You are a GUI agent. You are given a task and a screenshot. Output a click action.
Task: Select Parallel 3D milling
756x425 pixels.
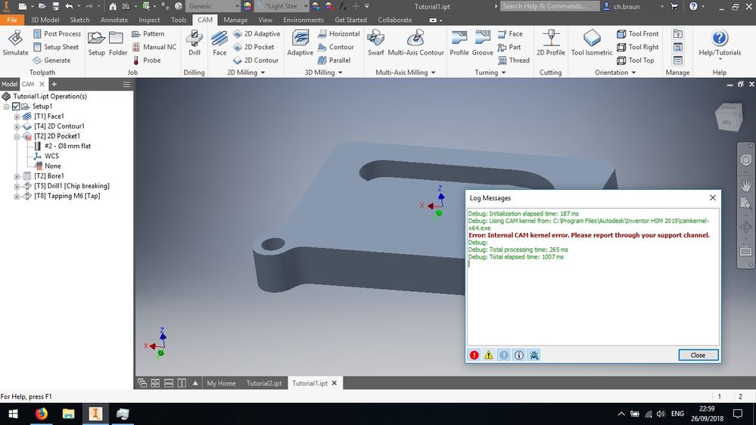(x=334, y=60)
